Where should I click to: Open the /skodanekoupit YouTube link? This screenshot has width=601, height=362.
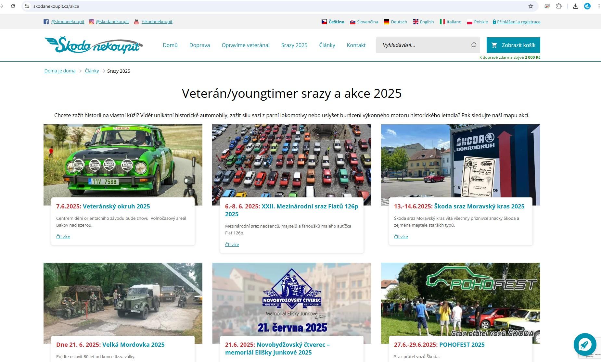click(157, 22)
